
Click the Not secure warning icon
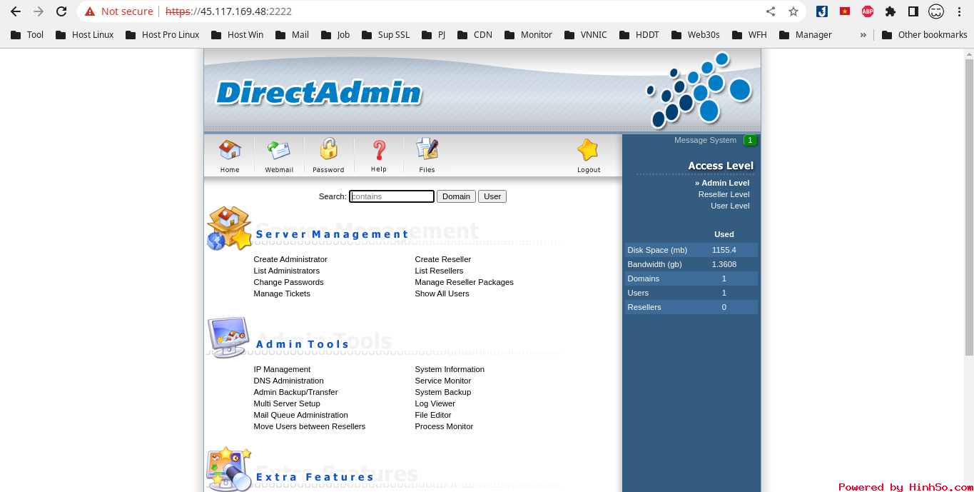pyautogui.click(x=90, y=11)
